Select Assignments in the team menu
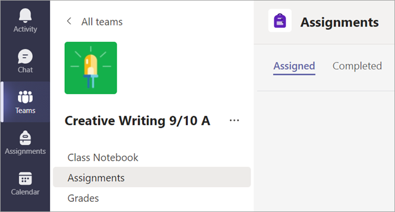This screenshot has height=212, width=395. pos(152,177)
